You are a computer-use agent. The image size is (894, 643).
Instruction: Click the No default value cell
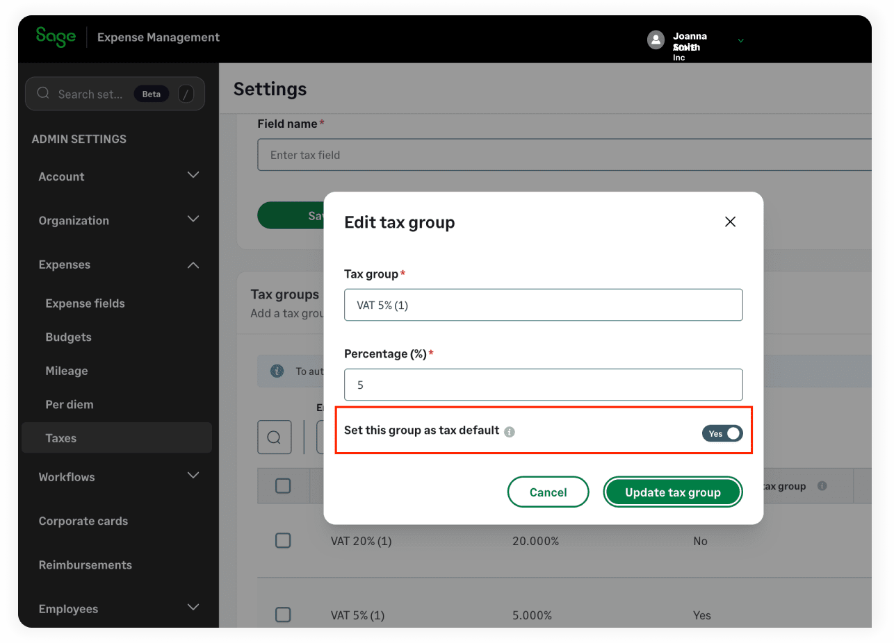[x=700, y=541]
